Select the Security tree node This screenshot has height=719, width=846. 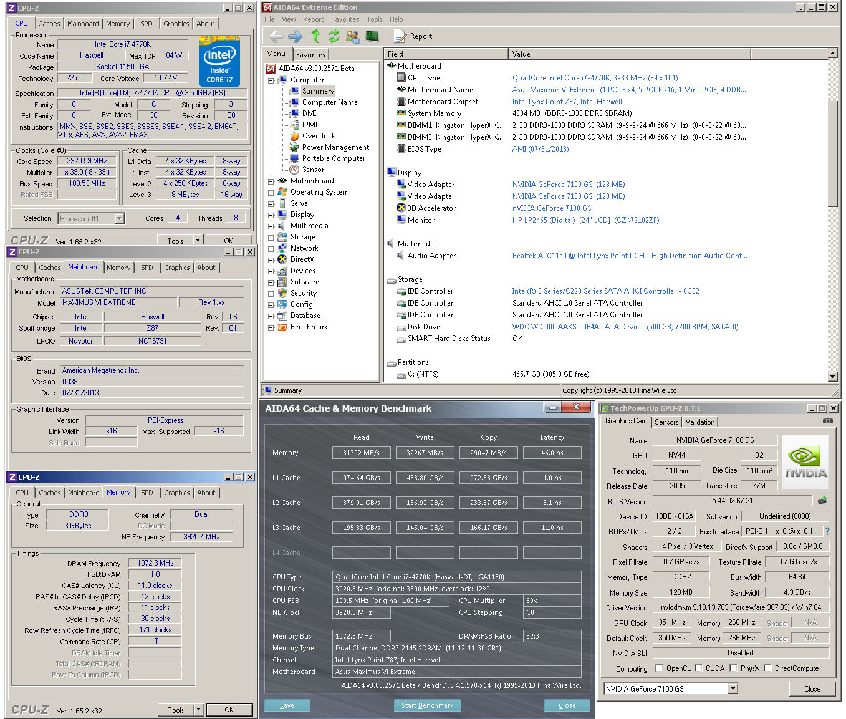(x=303, y=293)
